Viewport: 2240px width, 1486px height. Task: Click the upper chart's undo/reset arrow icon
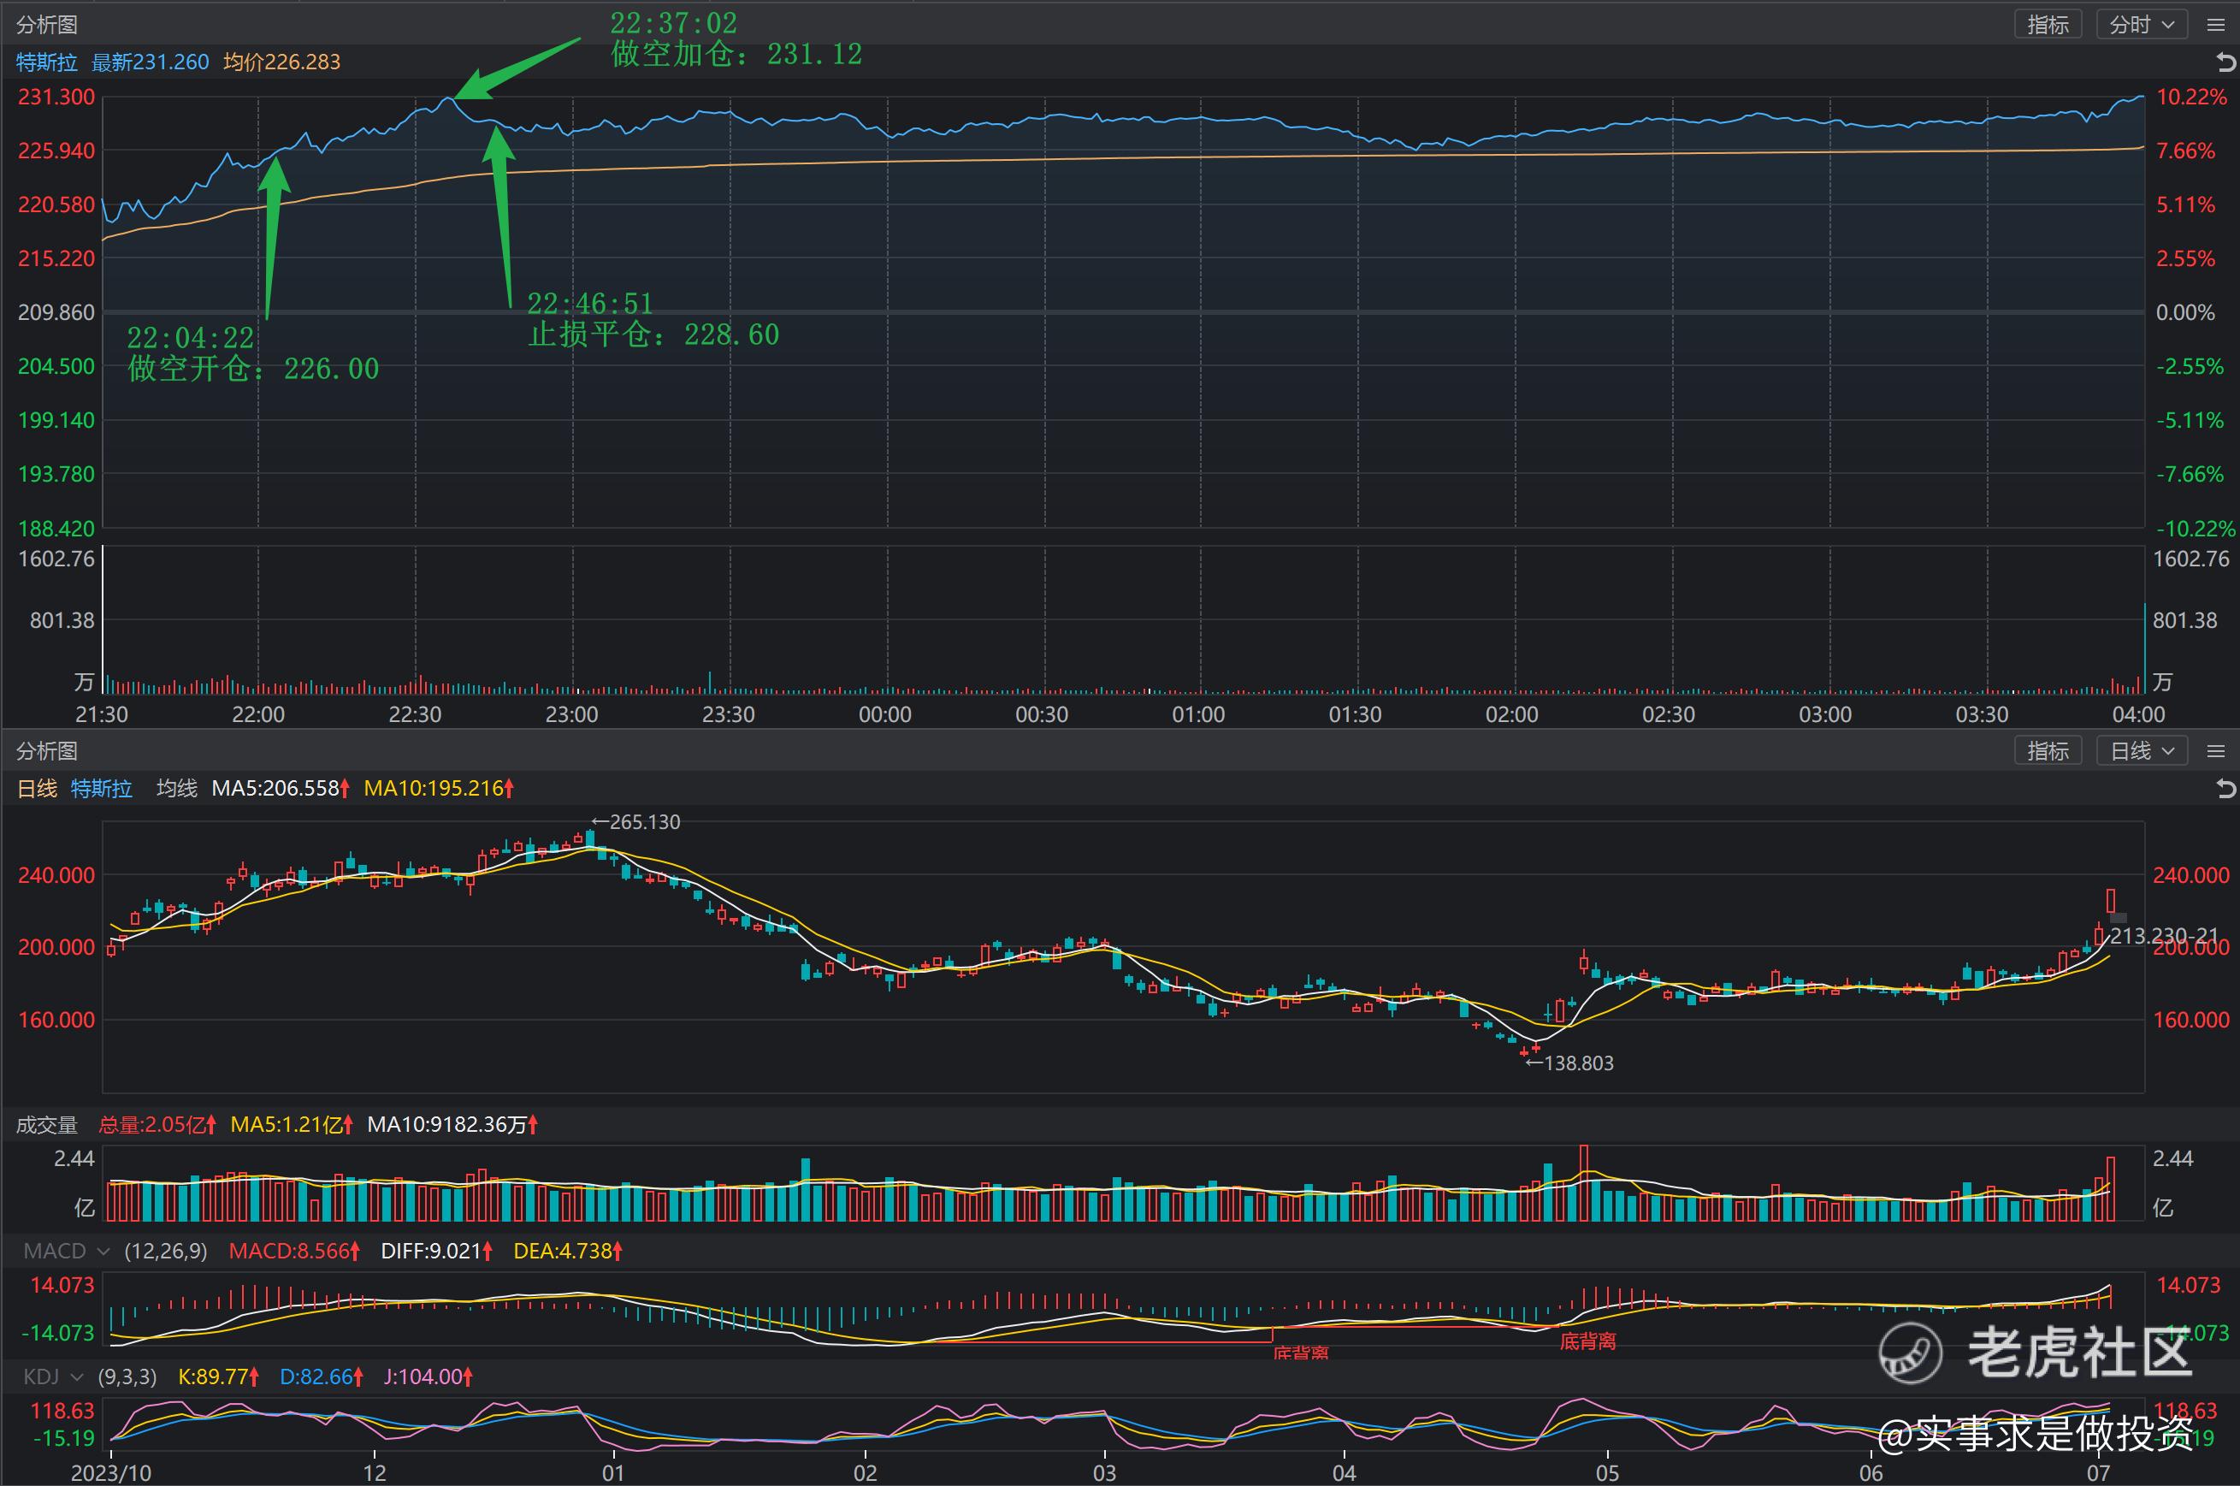tap(2225, 62)
